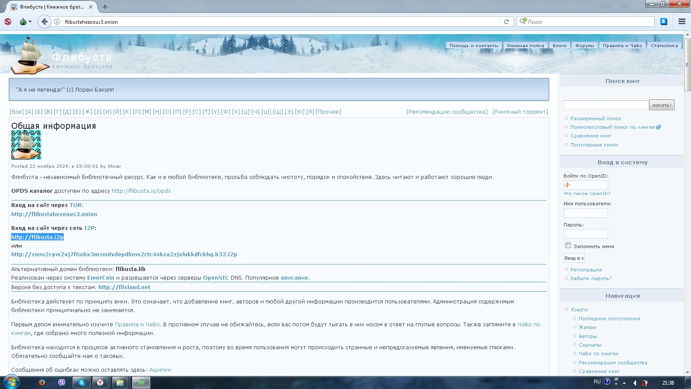Click the Tor Browser taskbar button

141,383
